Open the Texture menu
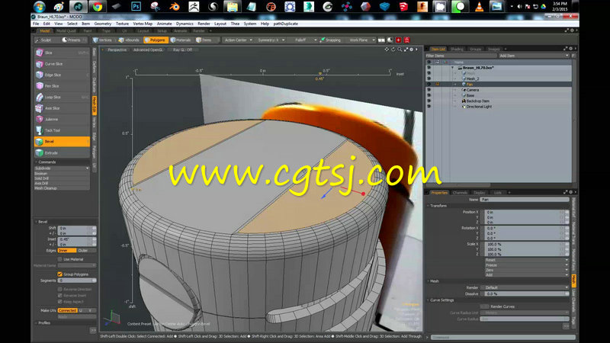Screen dimensions: 610x343 (x=122, y=24)
